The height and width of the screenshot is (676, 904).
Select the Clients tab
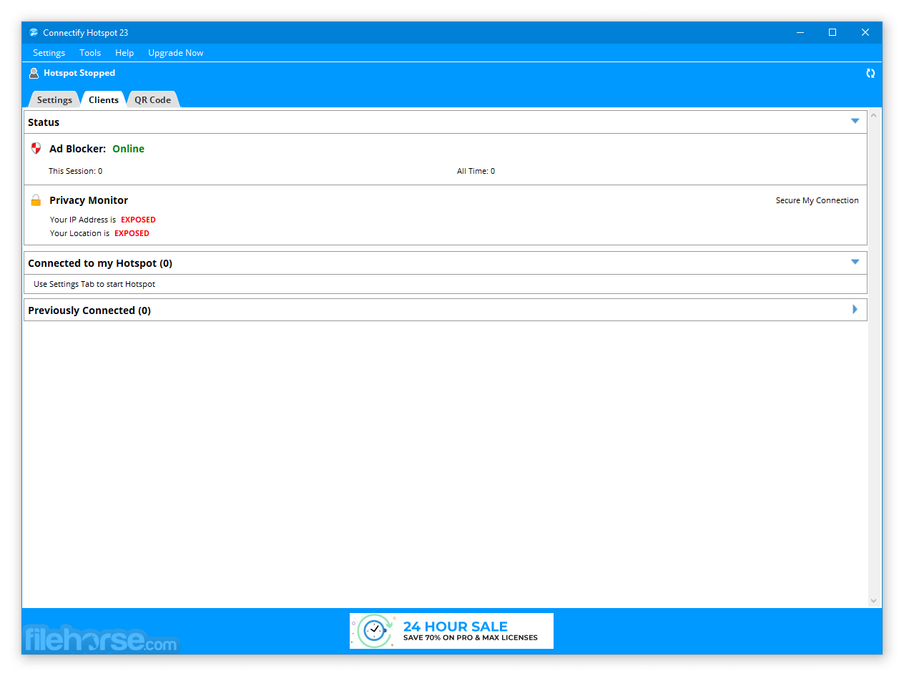pos(104,99)
